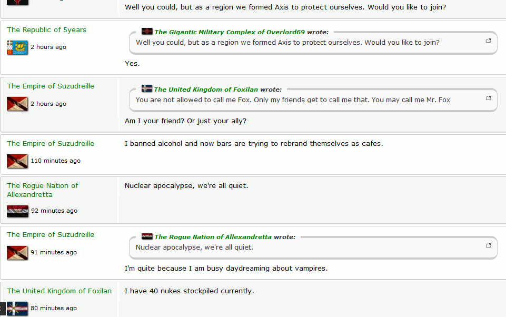Click the jump icon in Foxilan quote
This screenshot has width=506, height=317.
[x=488, y=98]
